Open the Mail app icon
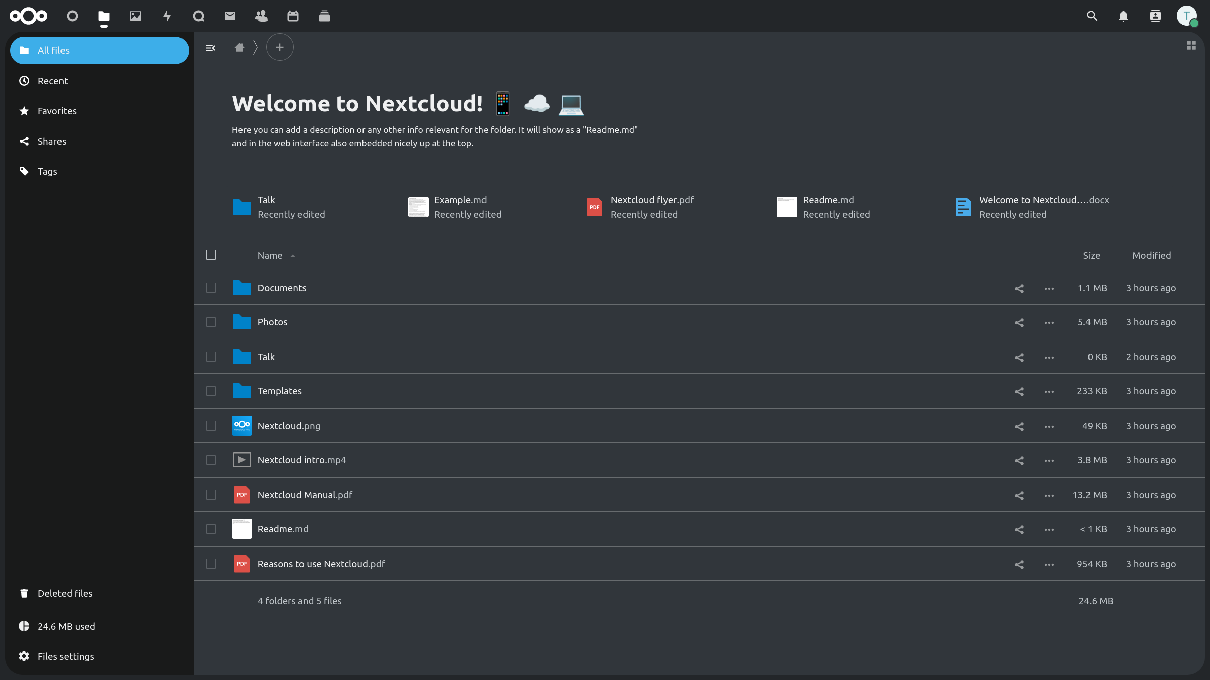 [229, 16]
